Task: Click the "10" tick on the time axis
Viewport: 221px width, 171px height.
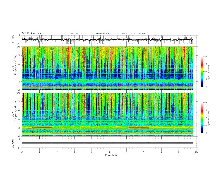Action: [x=196, y=152]
